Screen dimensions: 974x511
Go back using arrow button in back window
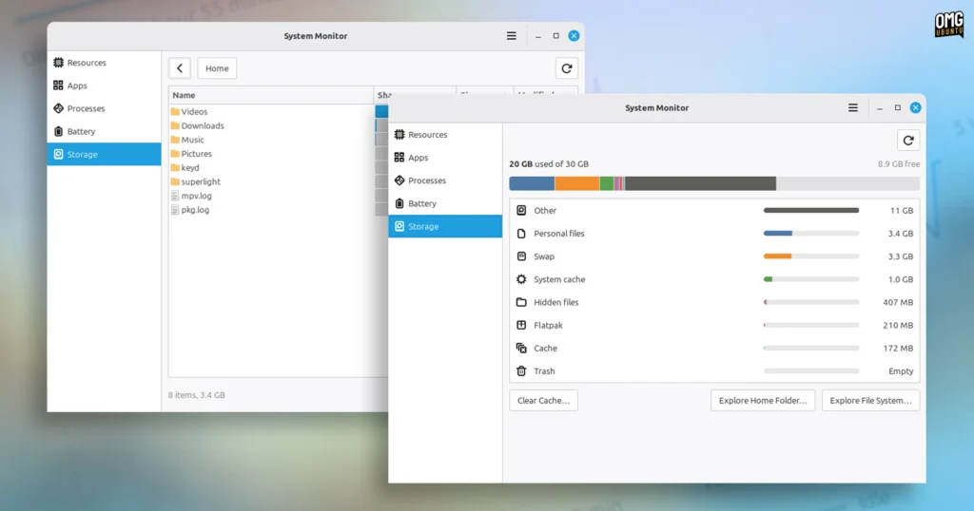(180, 68)
